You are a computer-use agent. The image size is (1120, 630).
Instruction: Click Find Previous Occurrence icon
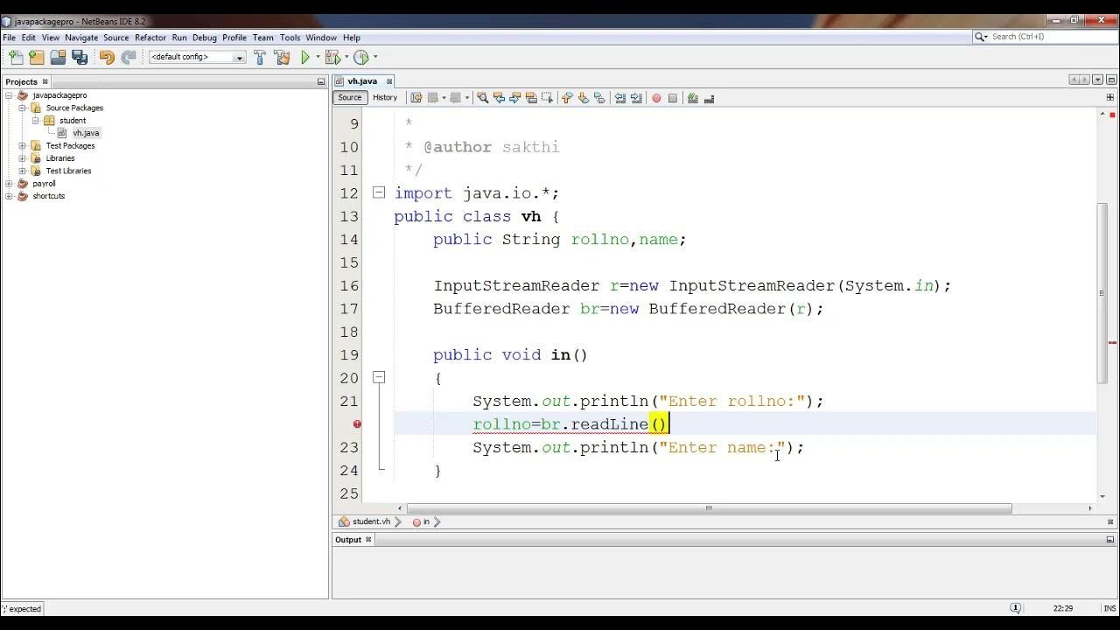499,98
